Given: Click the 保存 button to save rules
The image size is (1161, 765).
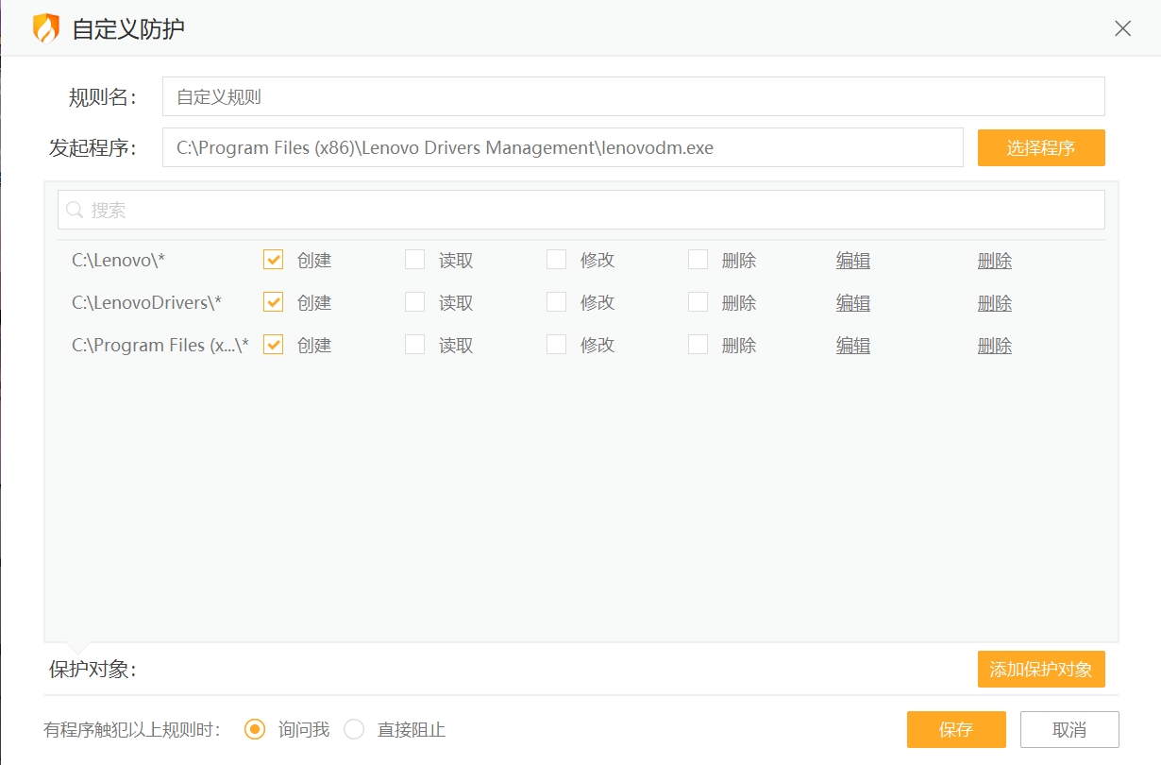Looking at the screenshot, I should pos(956,729).
